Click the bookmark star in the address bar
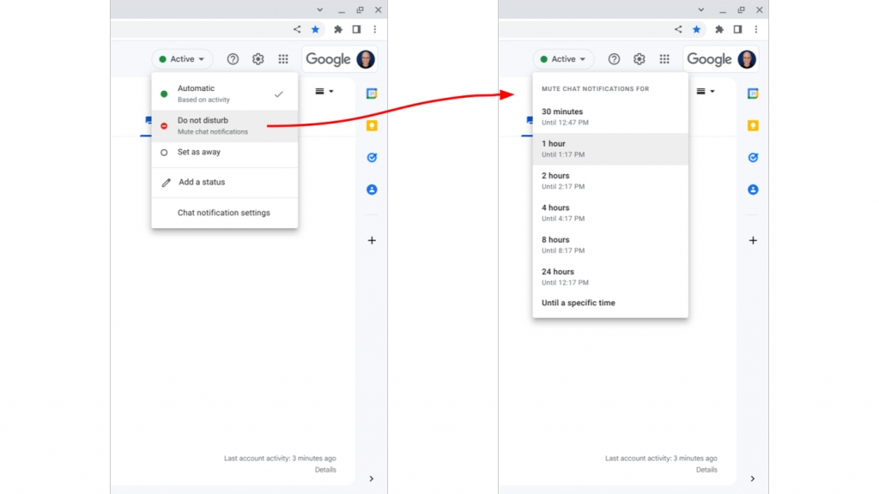Image resolution: width=879 pixels, height=494 pixels. 315,28
